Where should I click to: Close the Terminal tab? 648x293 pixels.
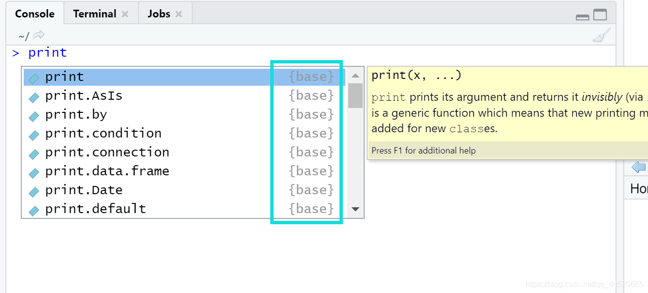125,14
